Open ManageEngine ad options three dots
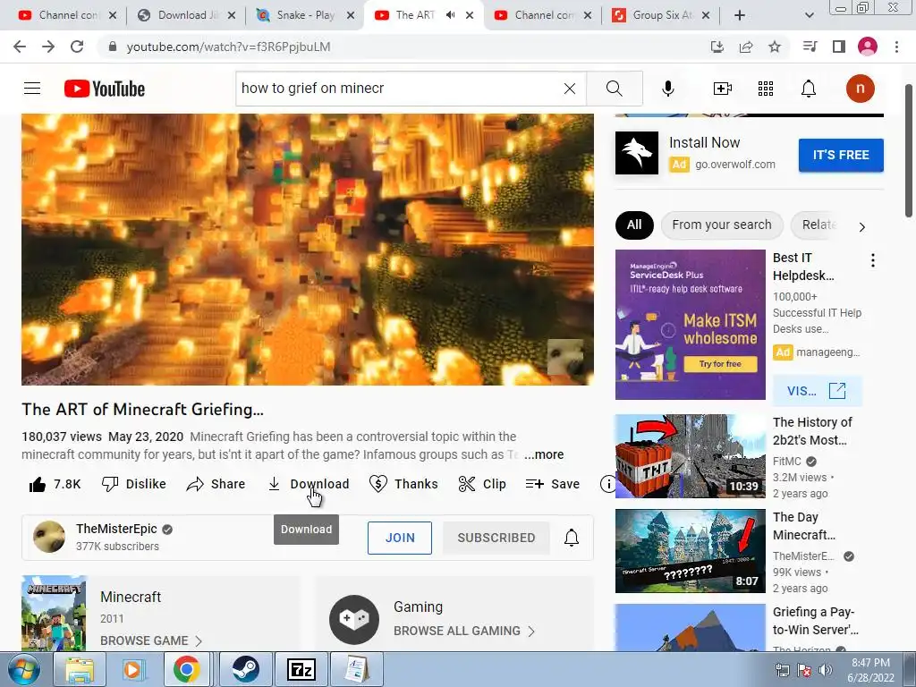 (x=873, y=260)
